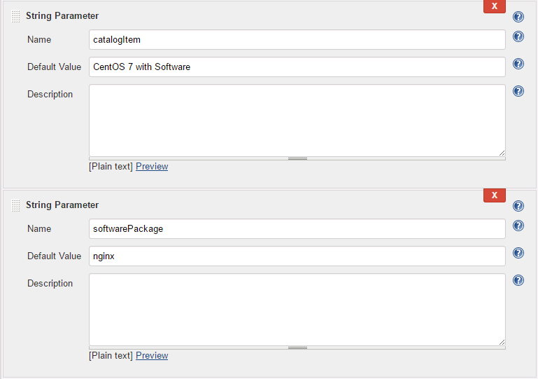Click drag handle of first String Parameter
538x379 pixels.
click(16, 16)
